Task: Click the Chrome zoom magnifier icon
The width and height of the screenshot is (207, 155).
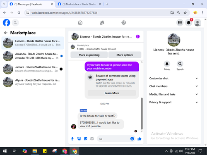Action: [178, 13]
